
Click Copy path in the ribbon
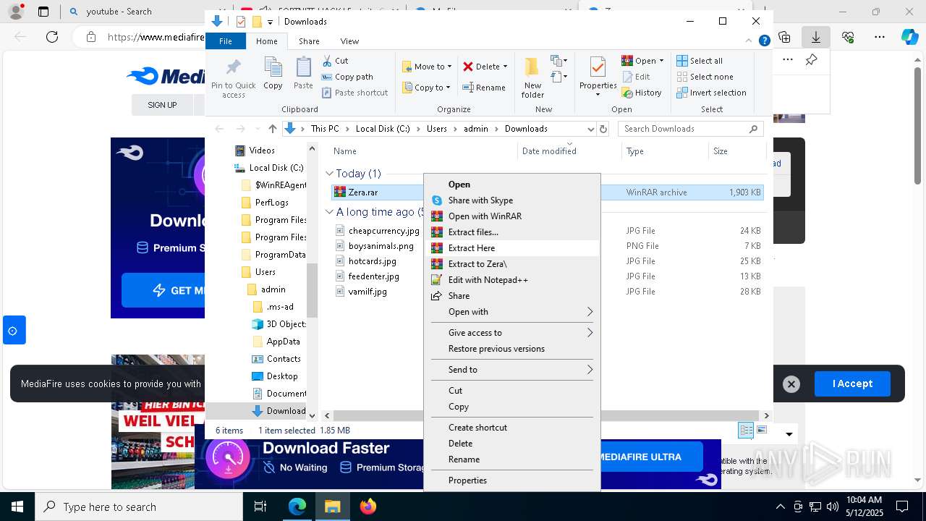pos(347,77)
